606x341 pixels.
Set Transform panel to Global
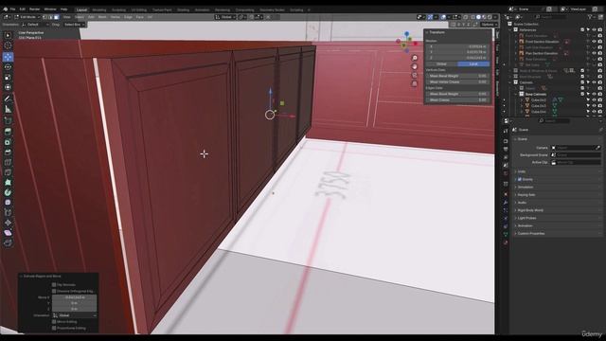[x=442, y=63]
